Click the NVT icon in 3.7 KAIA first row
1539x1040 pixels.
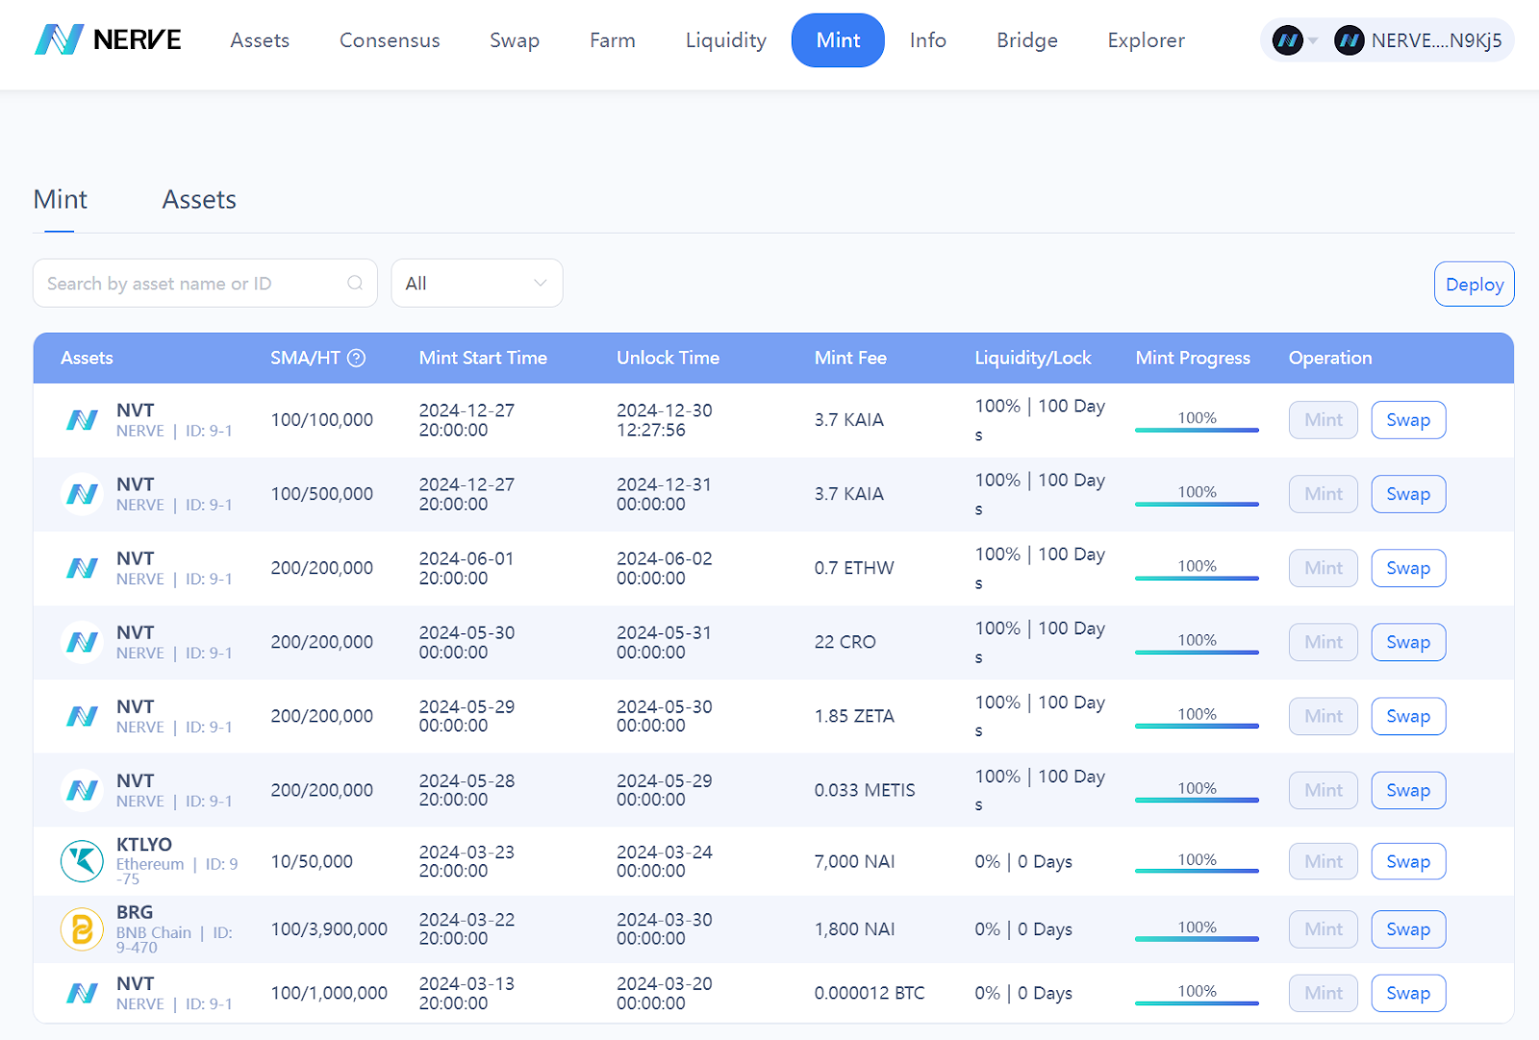[x=82, y=420]
